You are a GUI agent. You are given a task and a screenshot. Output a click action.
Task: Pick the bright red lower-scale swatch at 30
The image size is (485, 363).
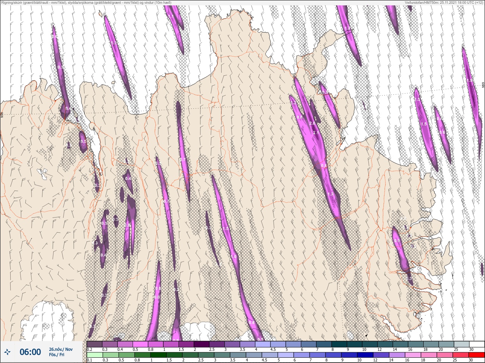pyautogui.click(x=477, y=355)
